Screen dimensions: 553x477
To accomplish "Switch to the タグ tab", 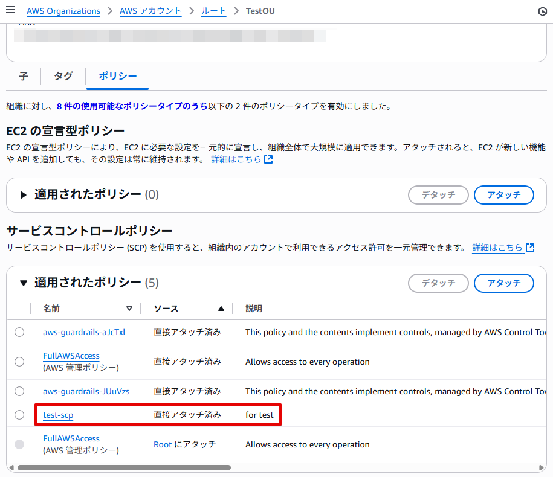I will pyautogui.click(x=63, y=76).
